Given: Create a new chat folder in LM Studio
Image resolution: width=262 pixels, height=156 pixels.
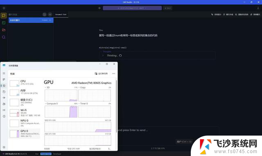Looking at the screenshot, I should pos(44,15).
